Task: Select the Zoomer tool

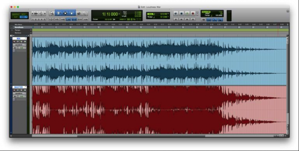Action: [52, 13]
